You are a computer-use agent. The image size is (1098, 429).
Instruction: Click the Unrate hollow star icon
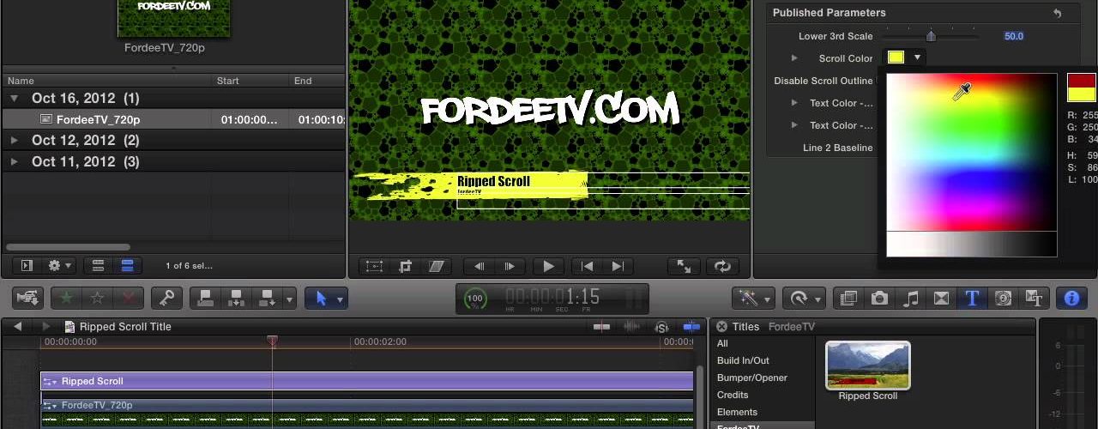pos(98,299)
